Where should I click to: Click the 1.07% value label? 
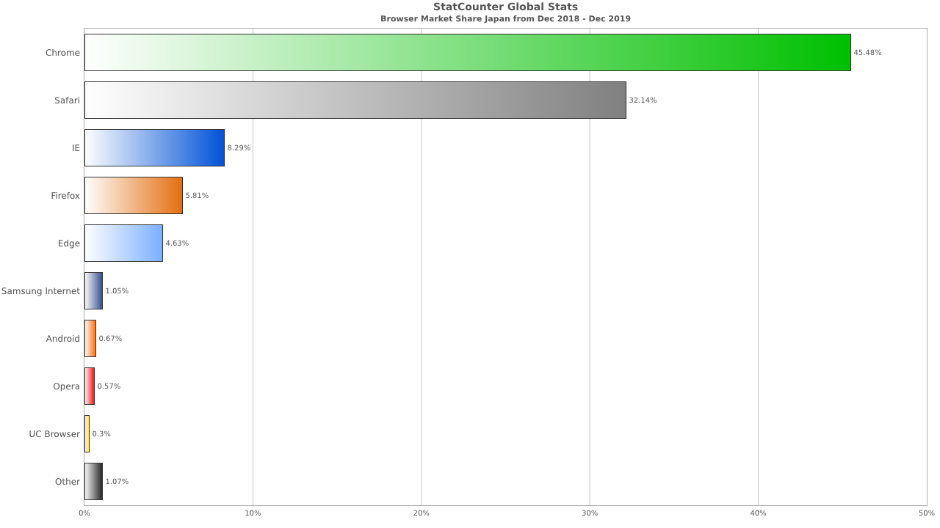(x=117, y=482)
